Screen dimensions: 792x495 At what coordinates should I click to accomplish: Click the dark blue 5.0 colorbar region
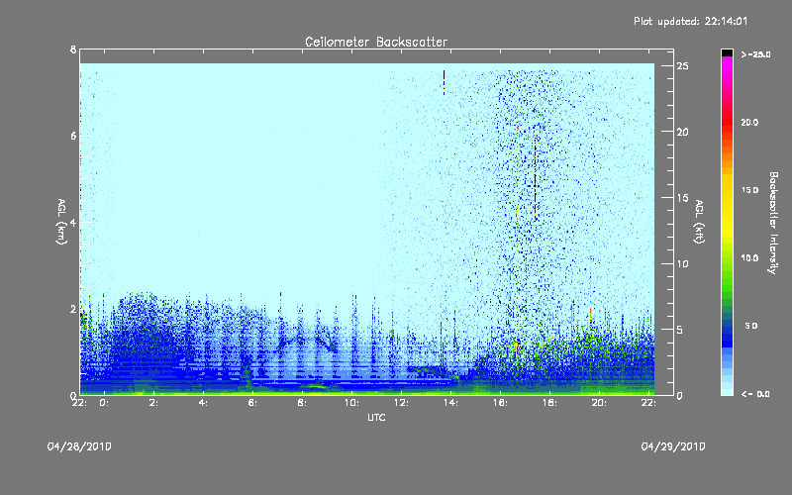pyautogui.click(x=727, y=327)
